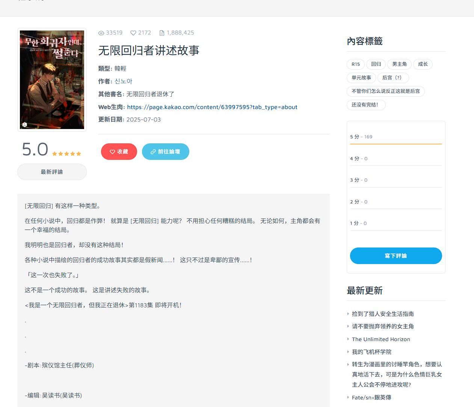Open the kakao Web生肉 source link
Screen dimensions: 474x407
click(x=212, y=107)
